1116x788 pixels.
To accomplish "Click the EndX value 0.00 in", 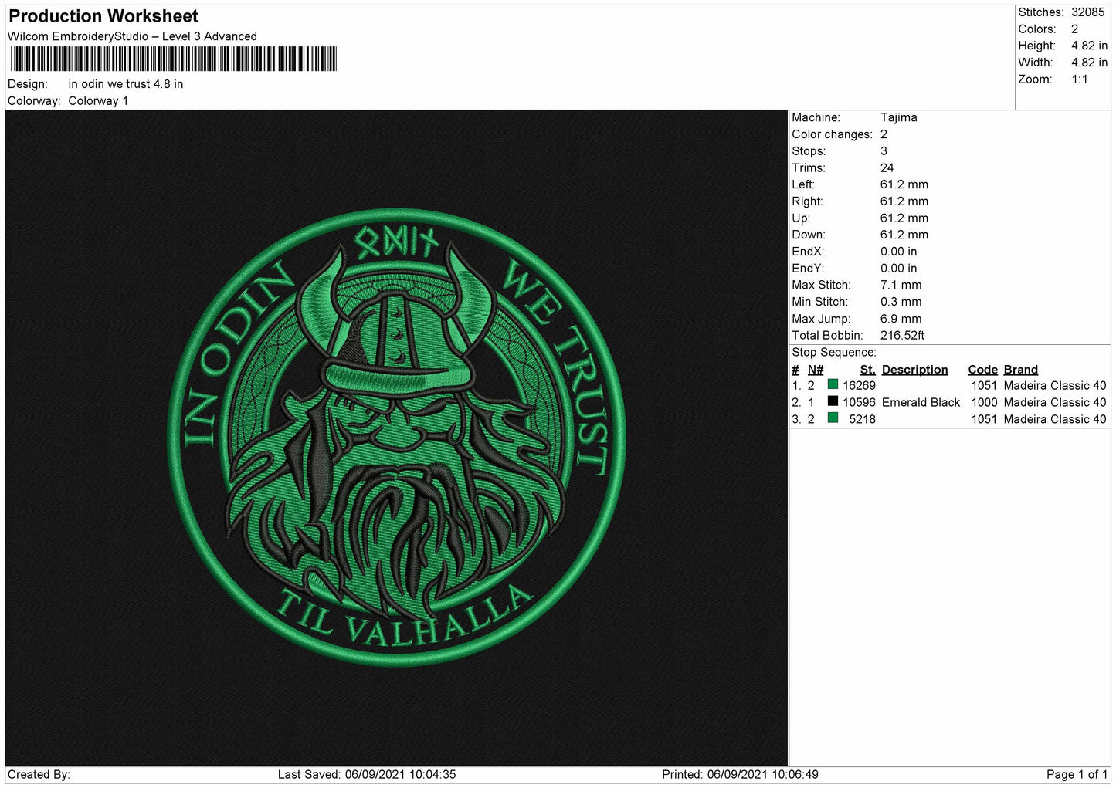I will coord(898,252).
